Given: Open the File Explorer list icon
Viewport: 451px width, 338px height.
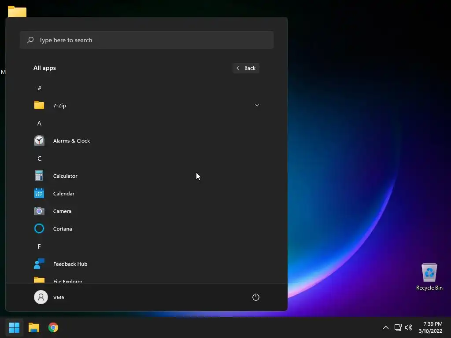Looking at the screenshot, I should coord(39,280).
